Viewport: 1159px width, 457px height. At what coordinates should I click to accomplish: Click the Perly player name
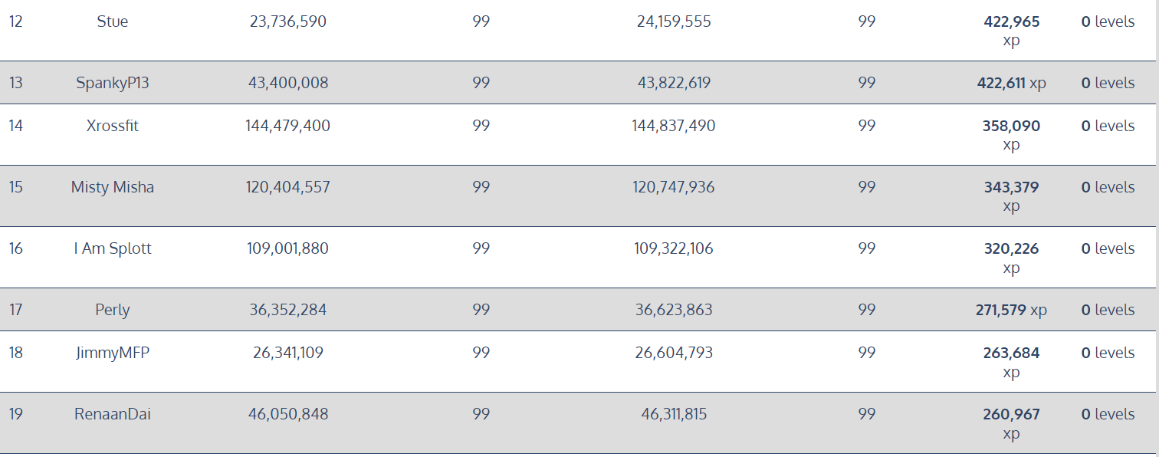pyautogui.click(x=113, y=310)
